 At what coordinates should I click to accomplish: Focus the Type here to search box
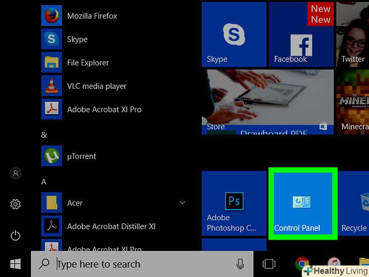(x=142, y=264)
